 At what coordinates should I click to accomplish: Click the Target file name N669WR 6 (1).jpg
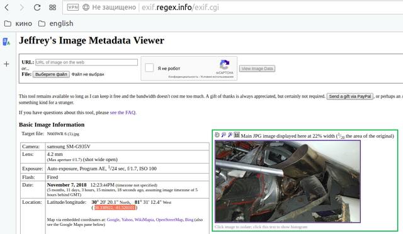[63, 134]
